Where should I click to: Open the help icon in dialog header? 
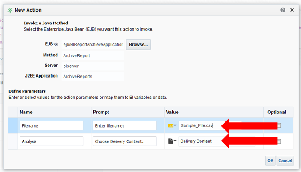coord(283,10)
